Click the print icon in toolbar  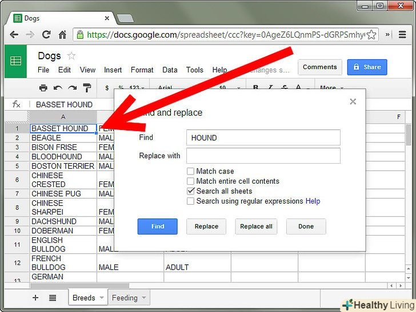[43, 88]
